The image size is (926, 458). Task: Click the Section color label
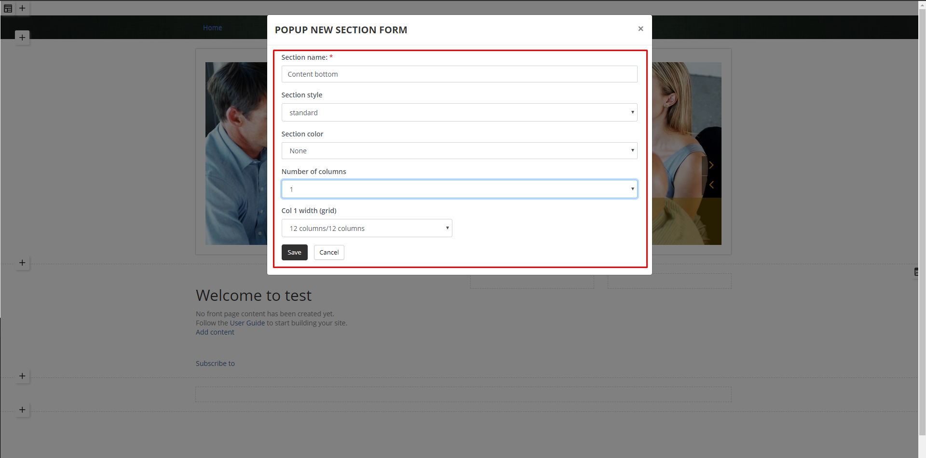click(302, 134)
